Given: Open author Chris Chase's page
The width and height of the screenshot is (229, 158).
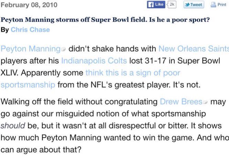Looking at the screenshot, I should coord(30,30).
